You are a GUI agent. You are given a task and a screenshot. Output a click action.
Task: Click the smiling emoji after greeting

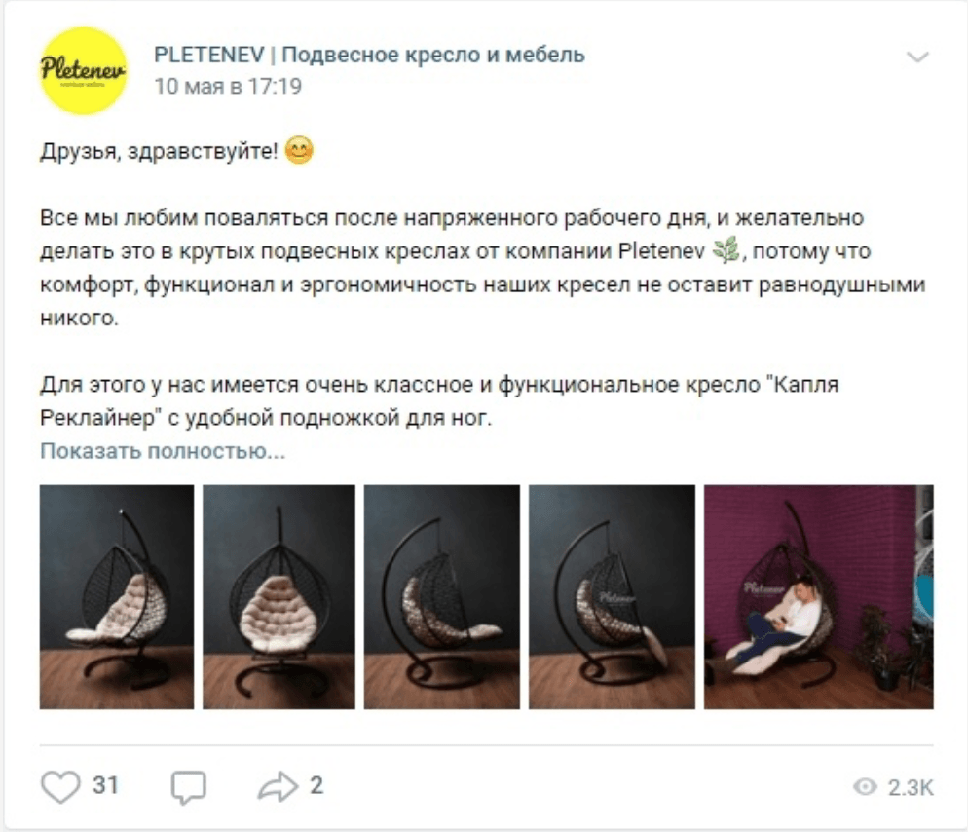point(299,151)
